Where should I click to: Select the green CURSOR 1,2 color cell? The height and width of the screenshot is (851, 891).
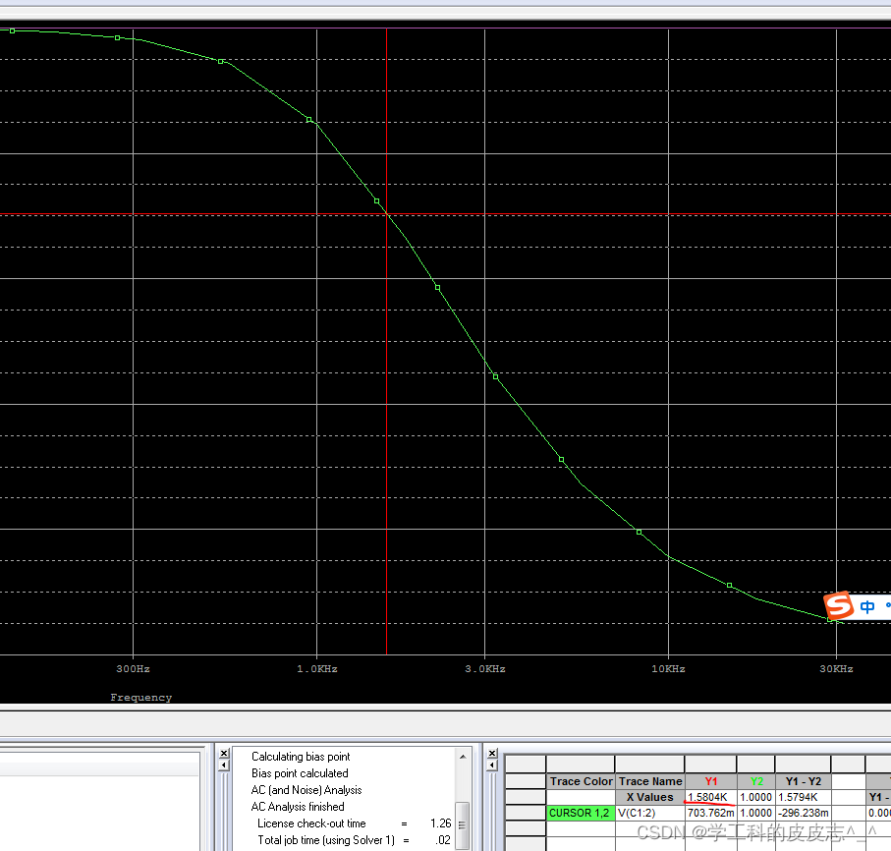580,813
